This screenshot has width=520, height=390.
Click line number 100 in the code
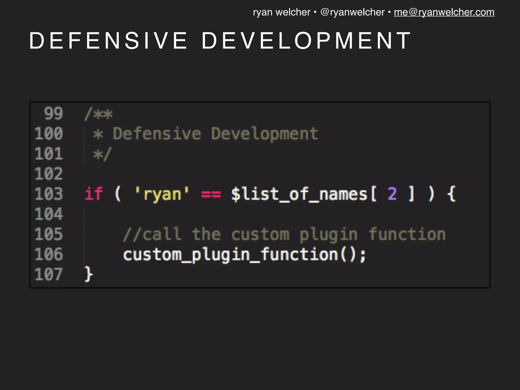(49, 134)
